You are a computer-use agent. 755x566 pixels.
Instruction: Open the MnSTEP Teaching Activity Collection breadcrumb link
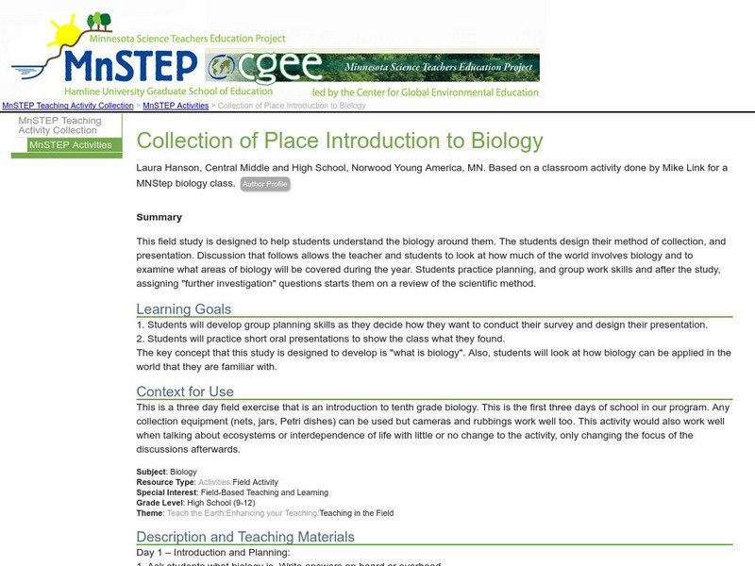point(66,106)
